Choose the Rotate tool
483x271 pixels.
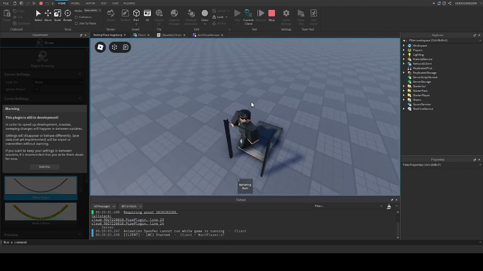pos(68,15)
